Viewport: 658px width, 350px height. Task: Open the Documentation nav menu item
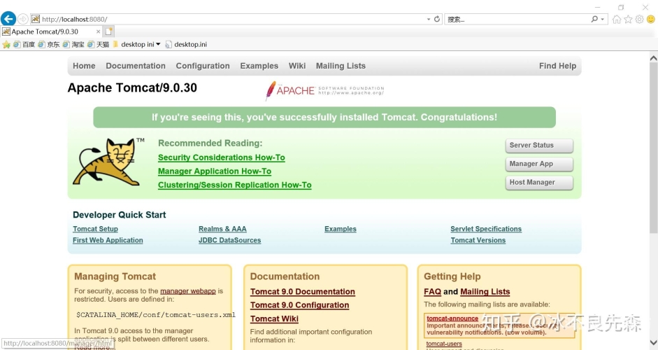point(136,66)
